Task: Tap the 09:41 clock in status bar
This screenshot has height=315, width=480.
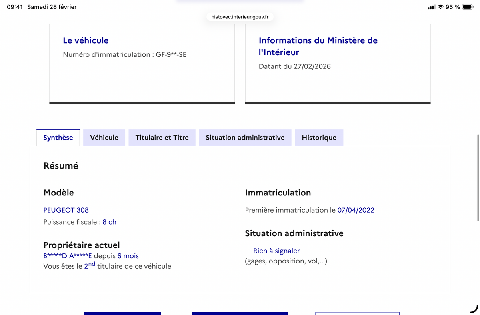Action: click(15, 7)
